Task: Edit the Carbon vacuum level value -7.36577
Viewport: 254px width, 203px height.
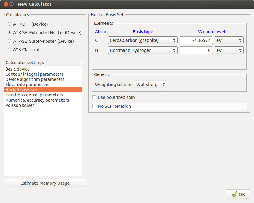Action: tap(196, 40)
